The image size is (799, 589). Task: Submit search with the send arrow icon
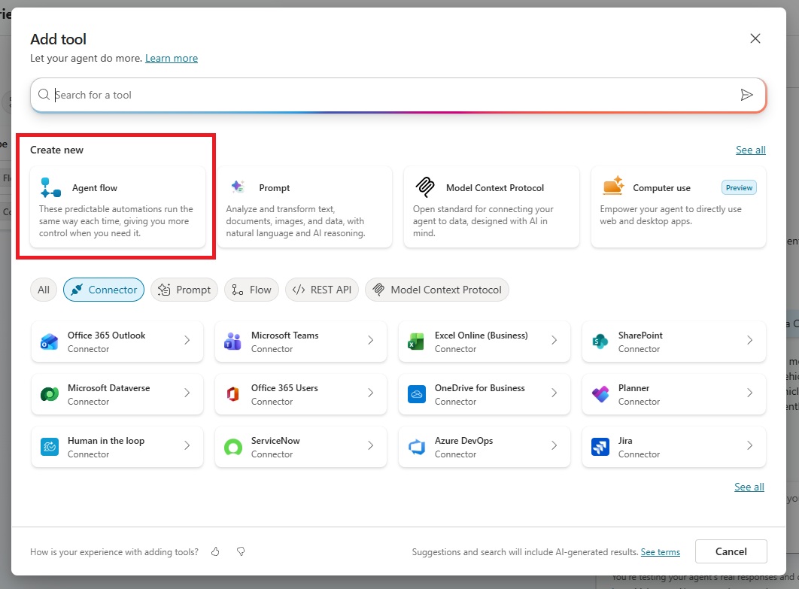746,95
